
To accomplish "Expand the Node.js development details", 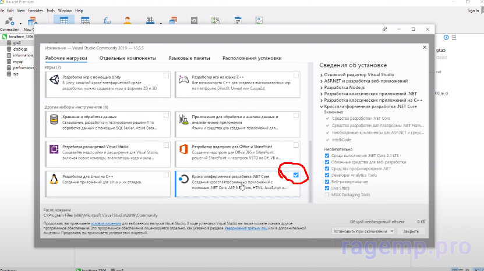I will pos(322,88).
